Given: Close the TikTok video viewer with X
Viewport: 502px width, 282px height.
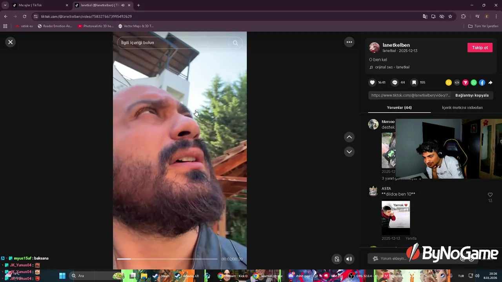Looking at the screenshot, I should 11,42.
